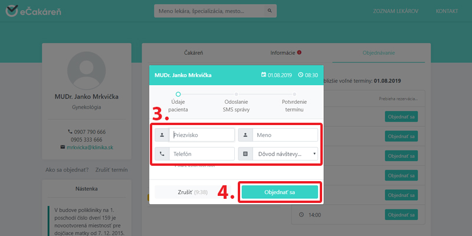
Task: Select the Údaje pacienta step circle
Action: (x=178, y=94)
